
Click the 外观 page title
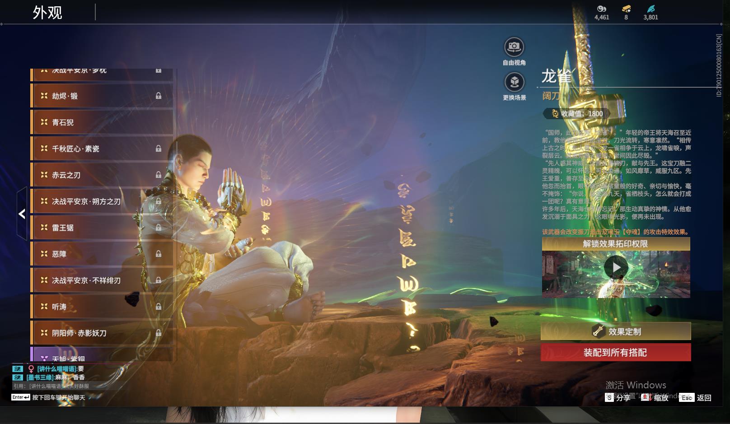coord(47,13)
